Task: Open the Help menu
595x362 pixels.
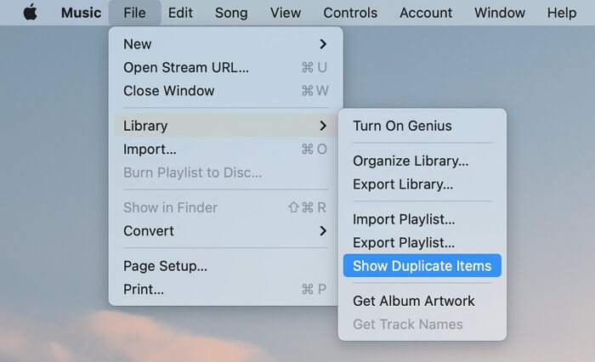Action: (x=562, y=13)
